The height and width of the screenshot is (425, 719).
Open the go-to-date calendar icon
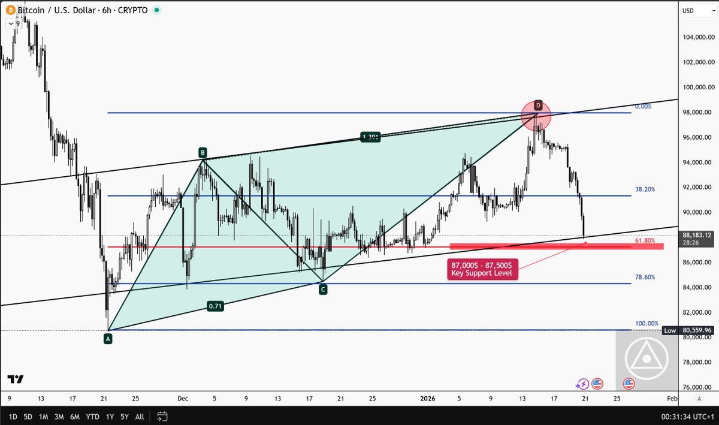tap(162, 416)
